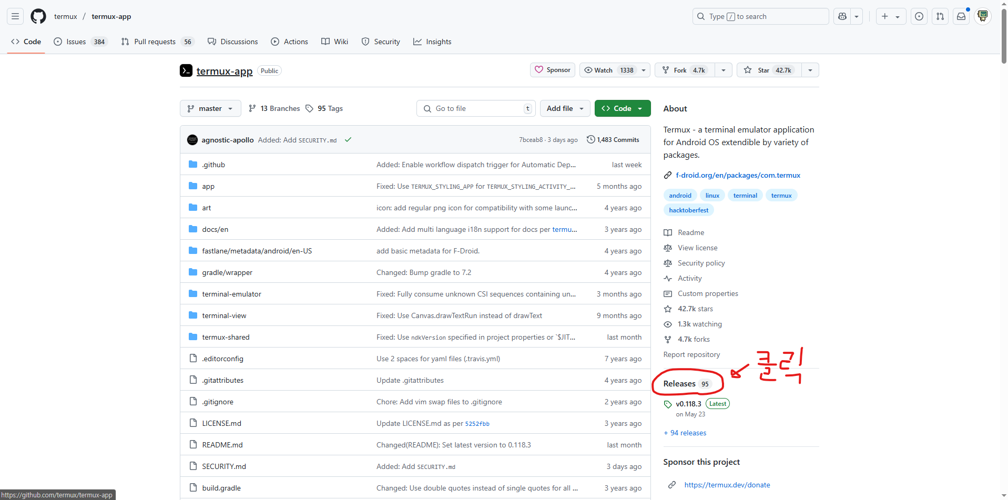Sponsor the project with heart button
Viewport: 1008px width, 500px height.
[553, 70]
